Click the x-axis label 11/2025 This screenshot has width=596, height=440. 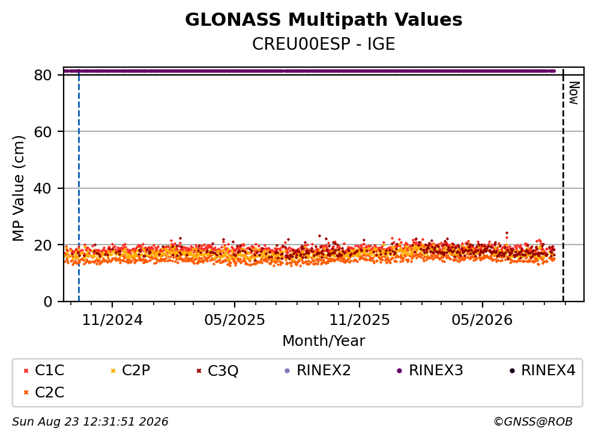(359, 320)
